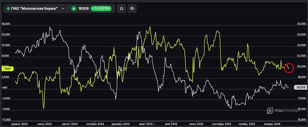Click the green status dot before the instrument name
Screen dimensions: 308x127
click(x=8, y=9)
